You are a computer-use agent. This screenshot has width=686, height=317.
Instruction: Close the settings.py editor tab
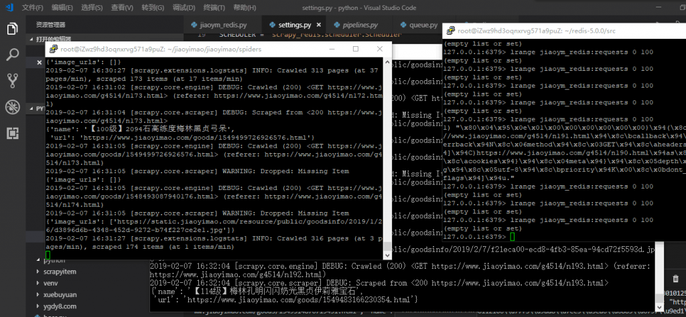coord(316,25)
